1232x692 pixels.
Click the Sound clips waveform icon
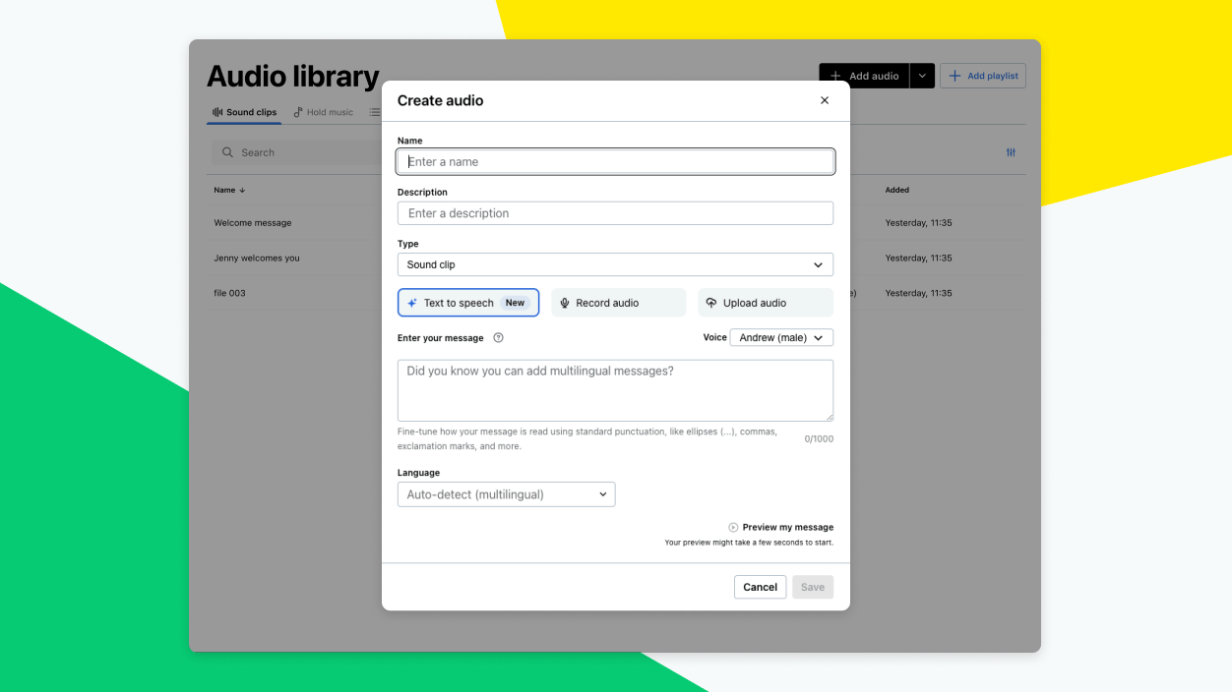tap(216, 112)
